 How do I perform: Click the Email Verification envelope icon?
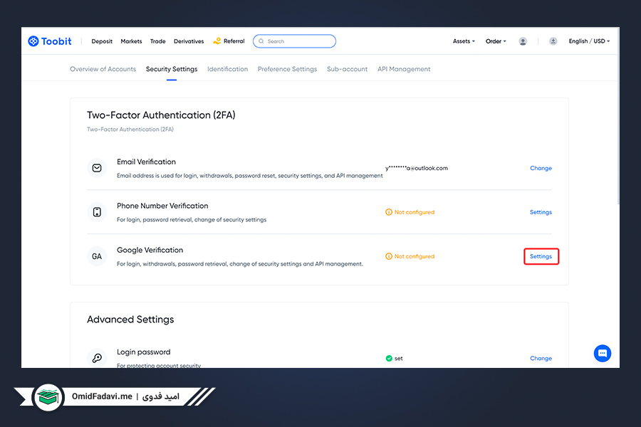click(x=97, y=168)
